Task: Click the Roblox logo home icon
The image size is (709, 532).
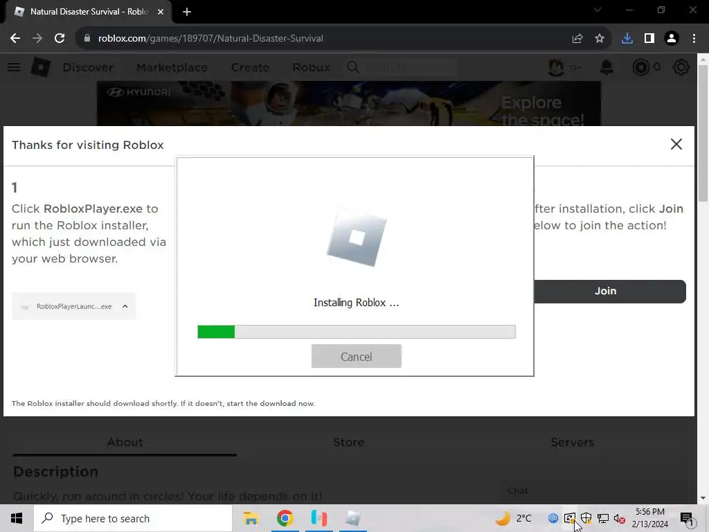Action: [x=41, y=67]
